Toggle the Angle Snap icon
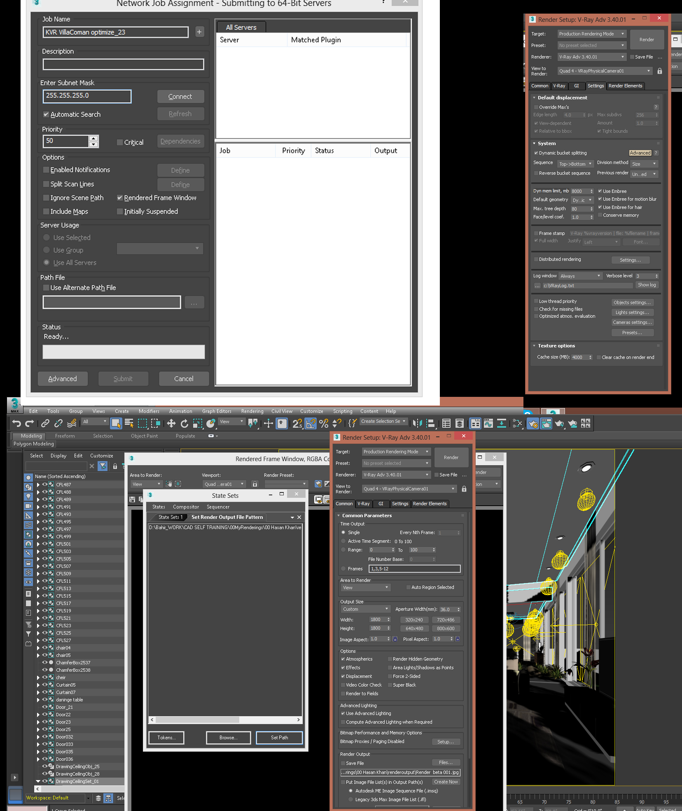Viewport: 682px width, 811px height. pyautogui.click(x=311, y=423)
